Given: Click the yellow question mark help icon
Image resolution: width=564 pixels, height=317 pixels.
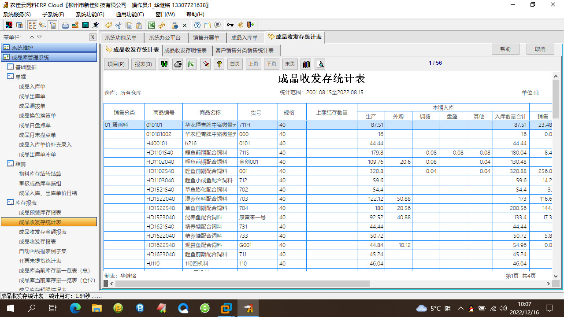Looking at the screenshot, I should 219,64.
